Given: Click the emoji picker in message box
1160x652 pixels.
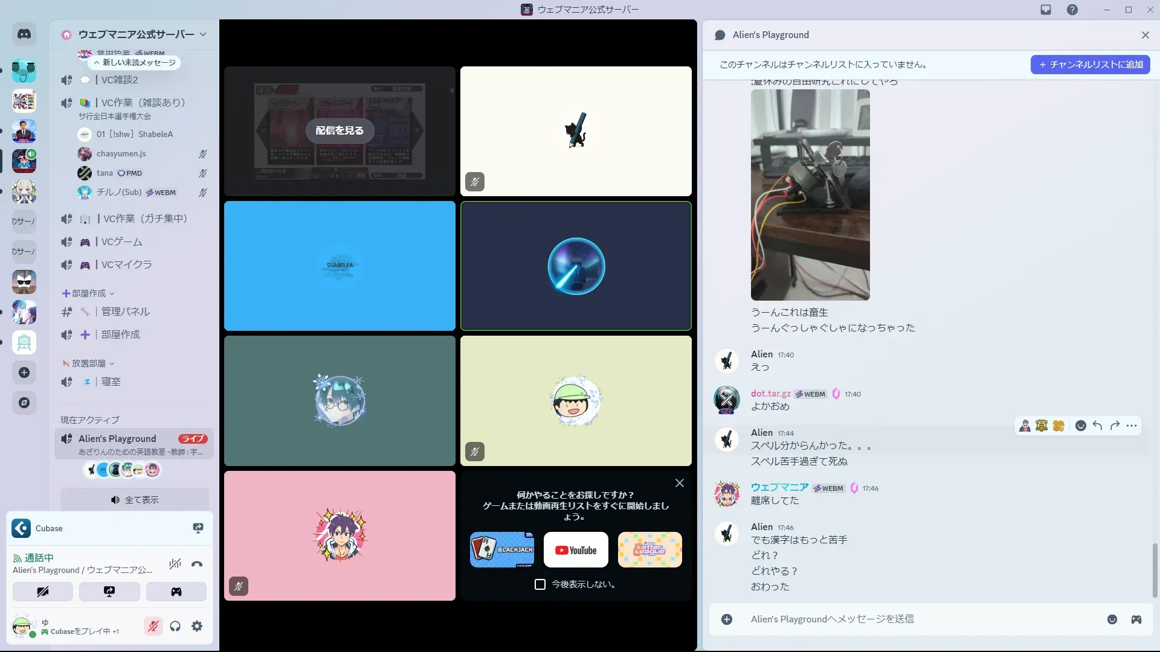Looking at the screenshot, I should 1112,619.
